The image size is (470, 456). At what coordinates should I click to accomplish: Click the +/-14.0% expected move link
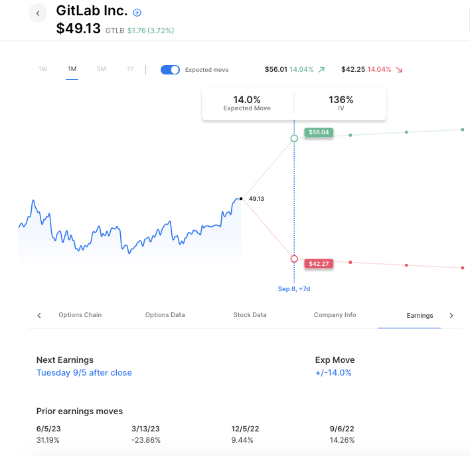coord(333,373)
